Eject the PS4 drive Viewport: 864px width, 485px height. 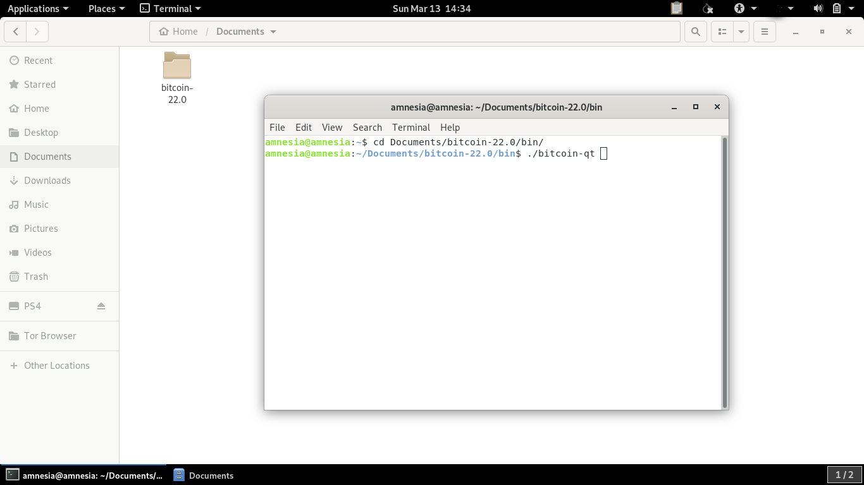pyautogui.click(x=101, y=306)
